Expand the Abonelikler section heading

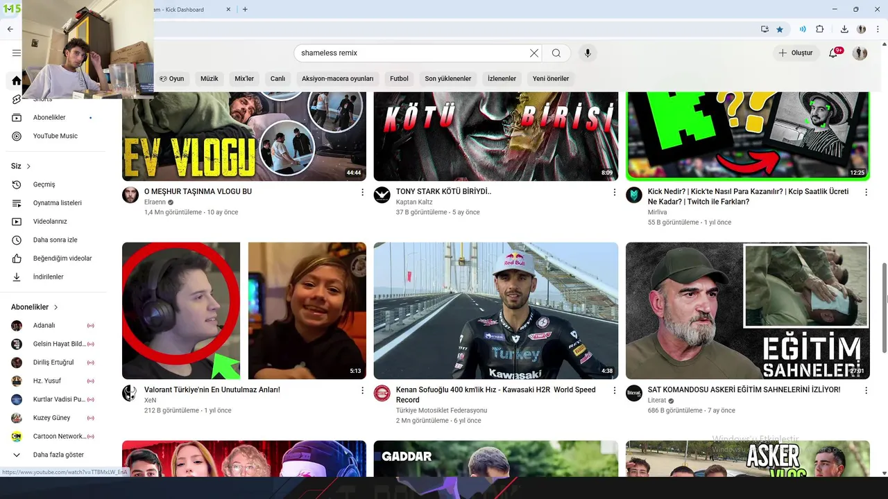pos(35,307)
